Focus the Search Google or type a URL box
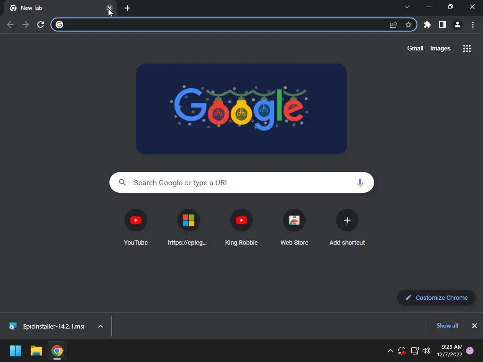Viewport: 483px width, 362px height. 241,182
